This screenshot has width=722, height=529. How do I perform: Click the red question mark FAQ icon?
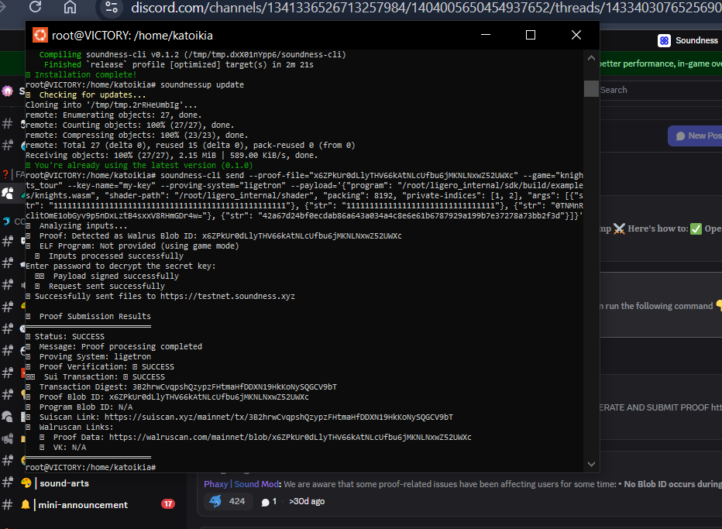point(5,174)
